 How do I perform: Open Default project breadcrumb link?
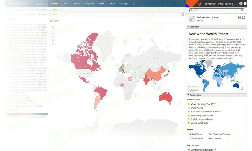tap(20, 10)
